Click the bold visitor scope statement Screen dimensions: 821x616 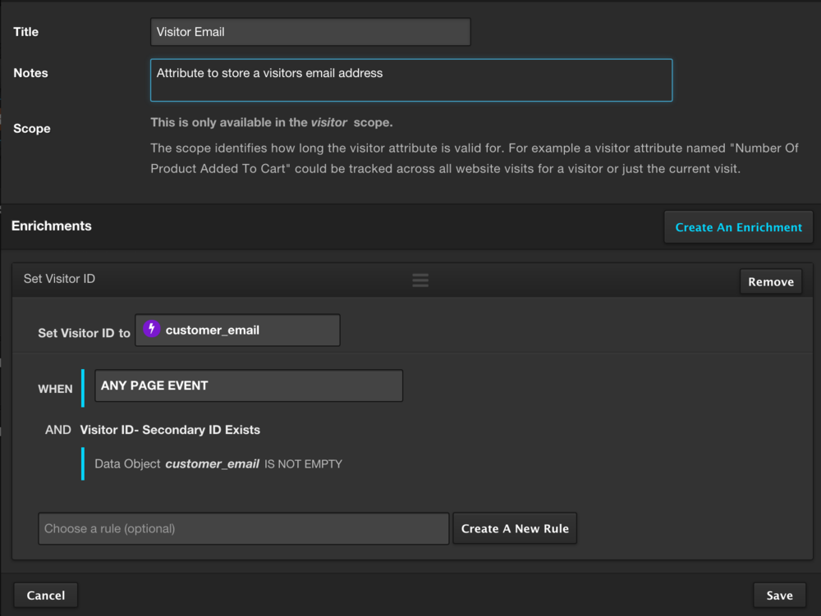pyautogui.click(x=271, y=122)
